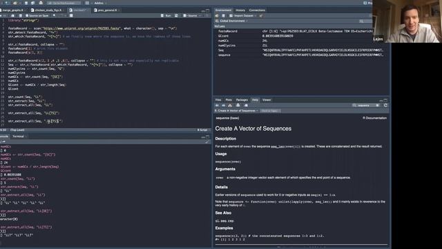
Task: Select the Environment tab
Action: click(223, 10)
